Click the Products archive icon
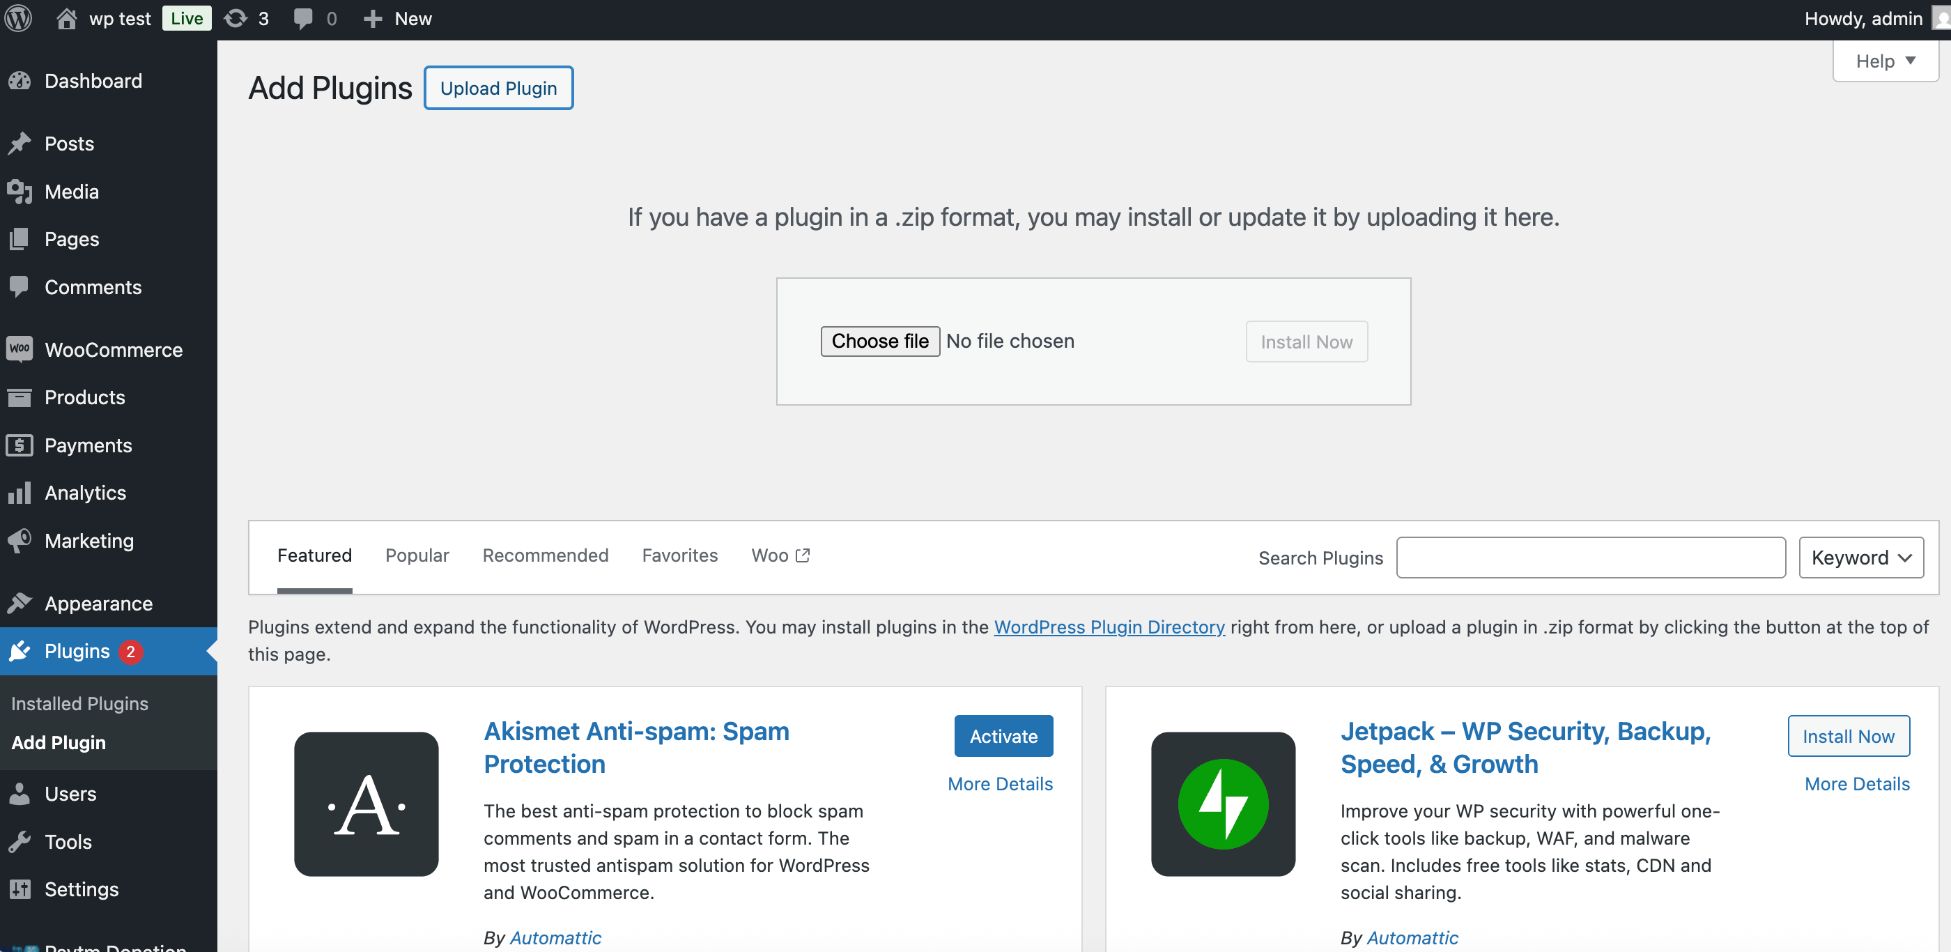 point(20,397)
